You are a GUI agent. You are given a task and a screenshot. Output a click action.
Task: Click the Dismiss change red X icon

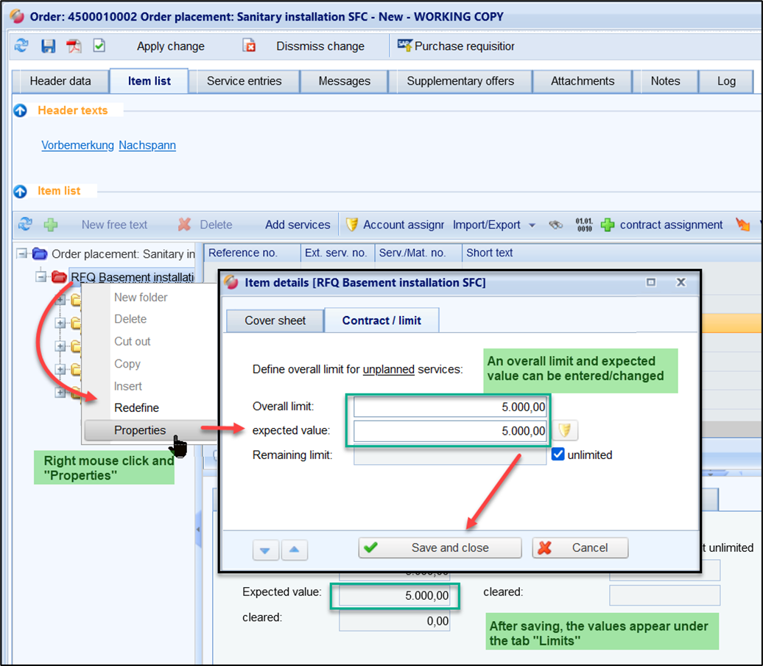(x=250, y=46)
